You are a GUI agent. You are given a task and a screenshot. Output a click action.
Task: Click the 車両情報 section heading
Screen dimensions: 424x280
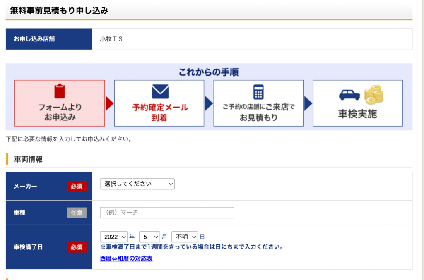click(29, 159)
